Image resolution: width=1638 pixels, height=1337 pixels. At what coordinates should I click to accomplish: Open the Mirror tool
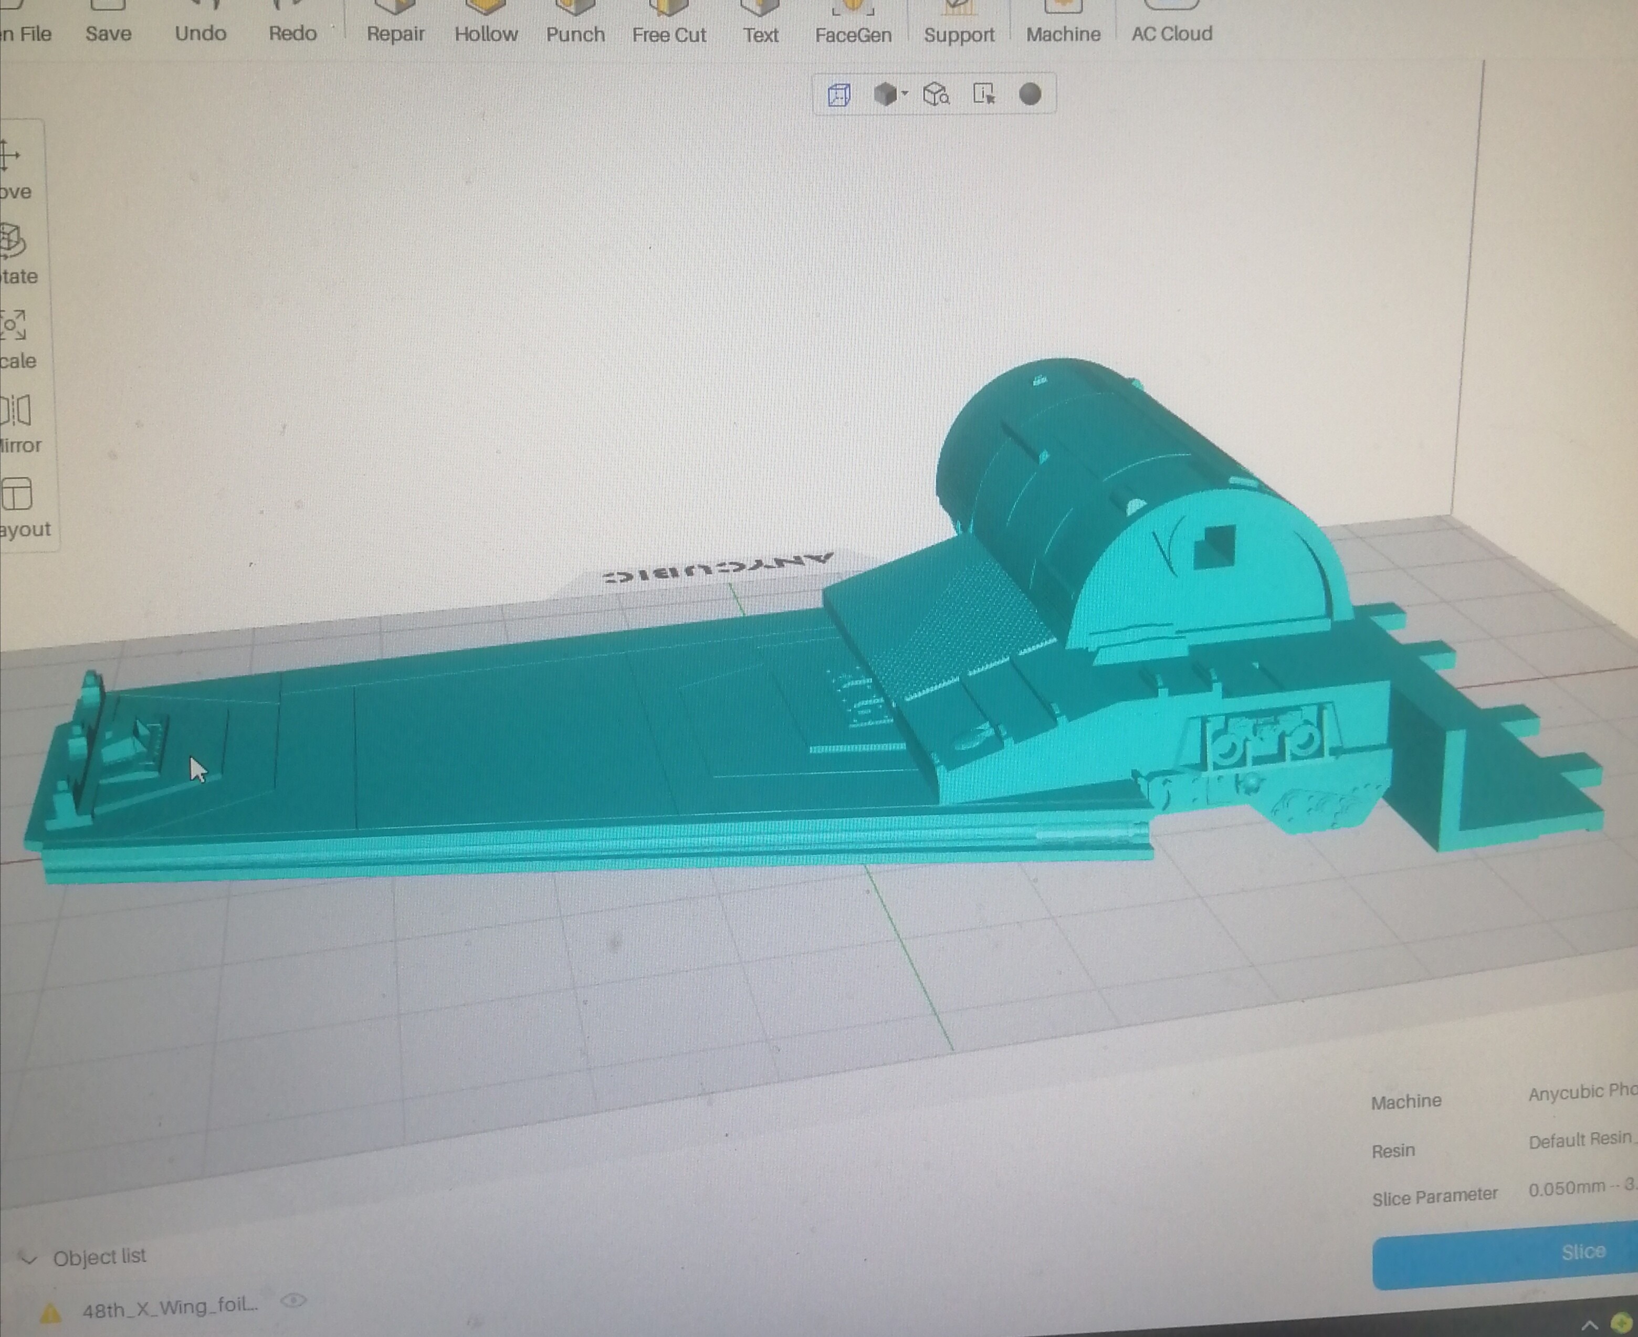[17, 424]
